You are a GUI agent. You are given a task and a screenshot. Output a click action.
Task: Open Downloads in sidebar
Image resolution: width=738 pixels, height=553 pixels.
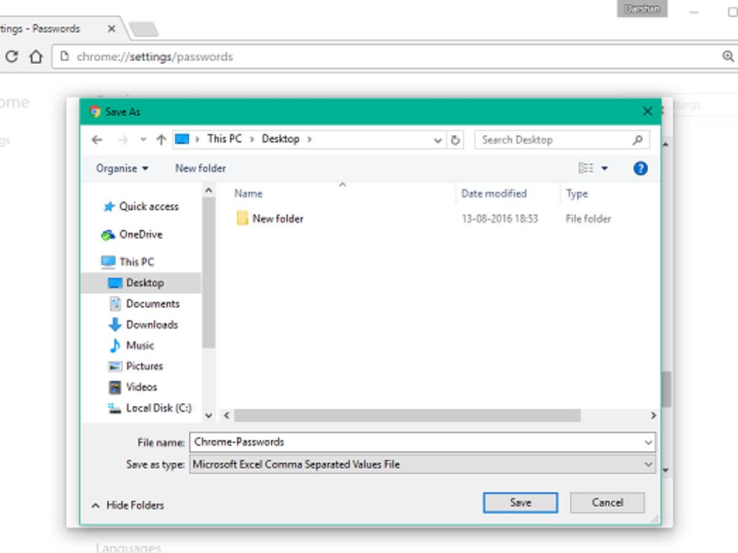[143, 324]
